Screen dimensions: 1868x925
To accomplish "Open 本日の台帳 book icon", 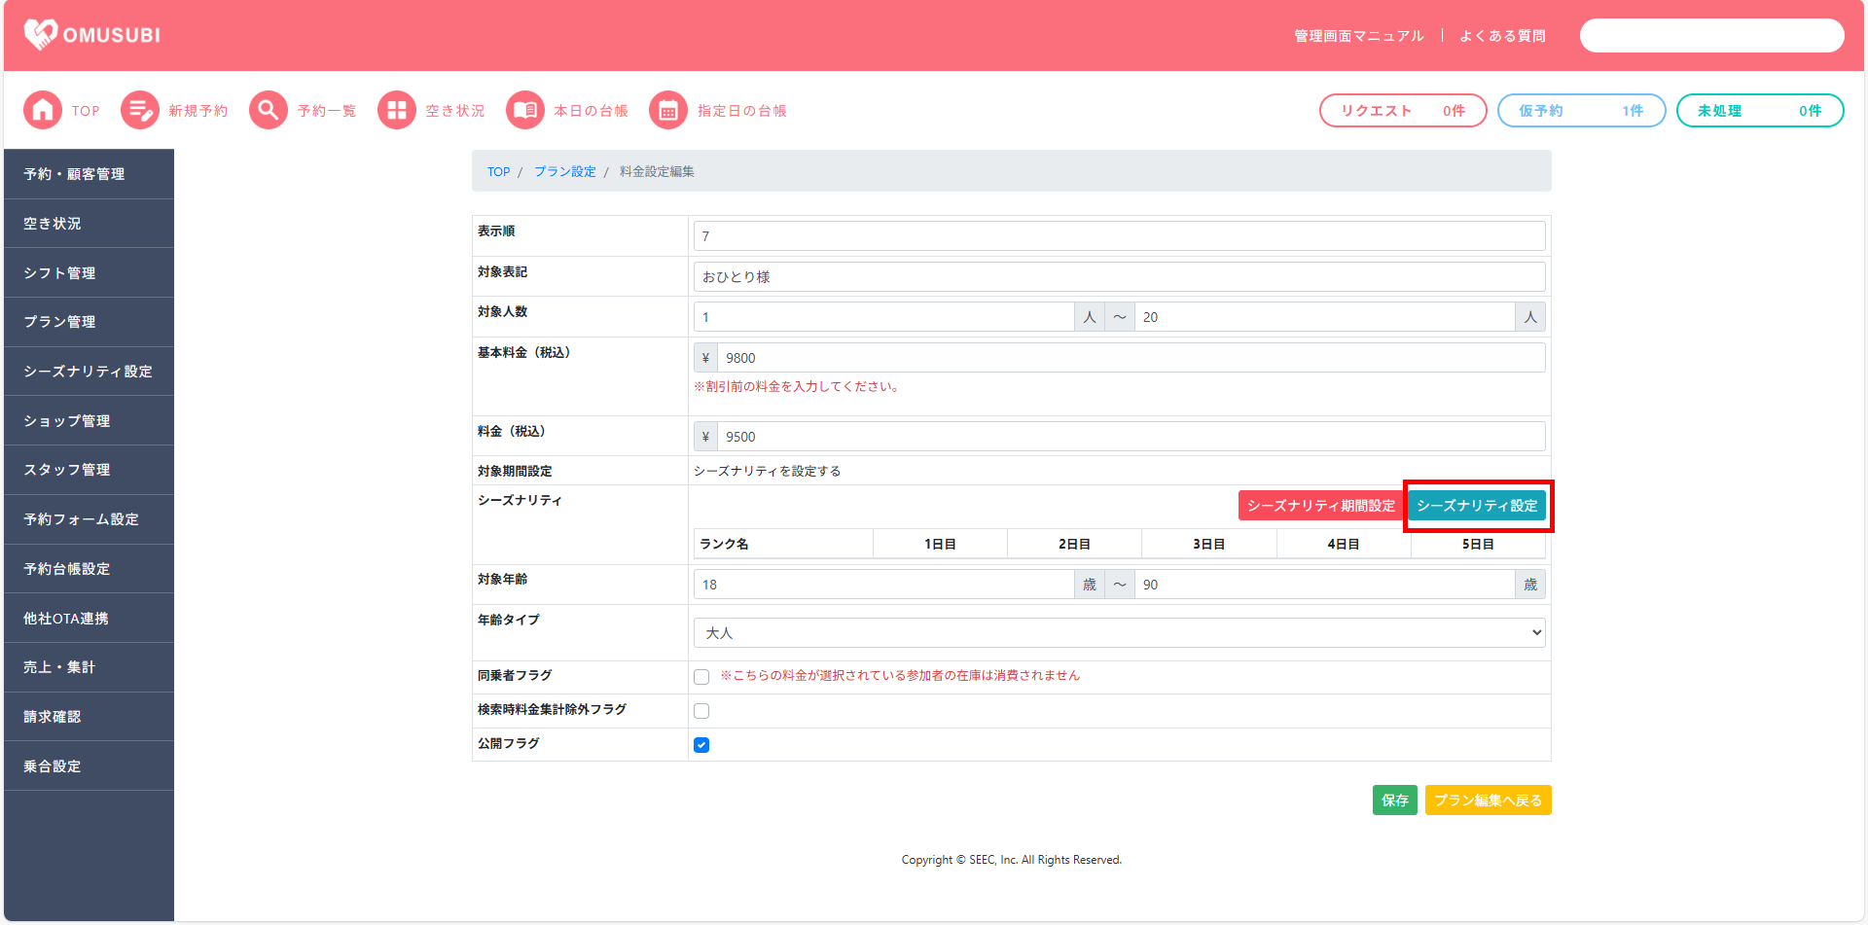I will (x=525, y=111).
